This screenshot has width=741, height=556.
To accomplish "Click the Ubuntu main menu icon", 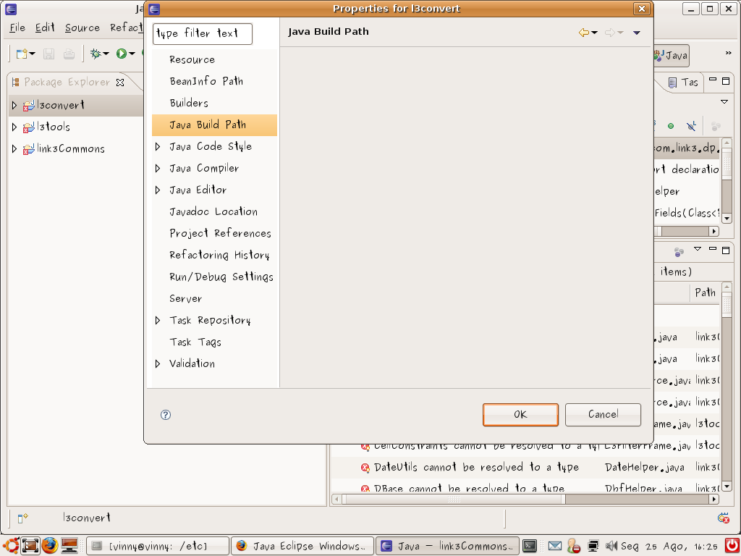I will 11,546.
